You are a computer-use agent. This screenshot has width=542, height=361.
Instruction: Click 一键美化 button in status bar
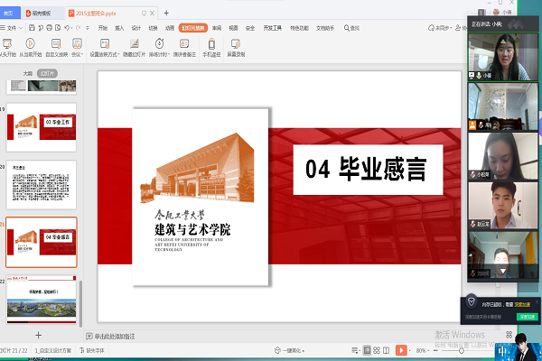(x=294, y=349)
